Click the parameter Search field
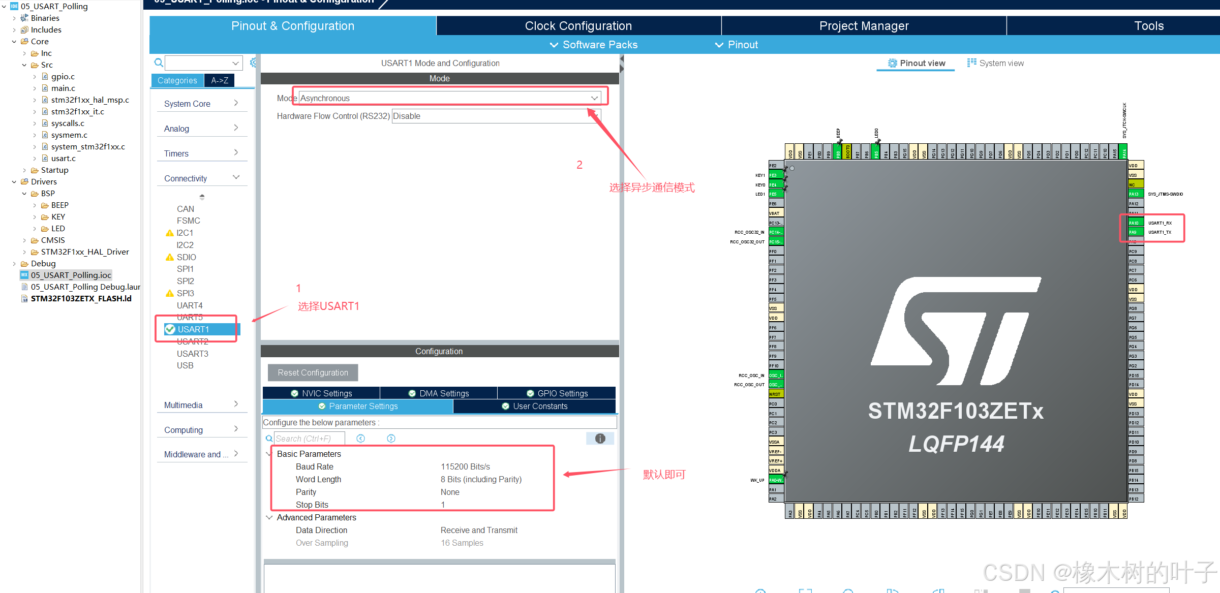The image size is (1220, 593). pyautogui.click(x=309, y=439)
